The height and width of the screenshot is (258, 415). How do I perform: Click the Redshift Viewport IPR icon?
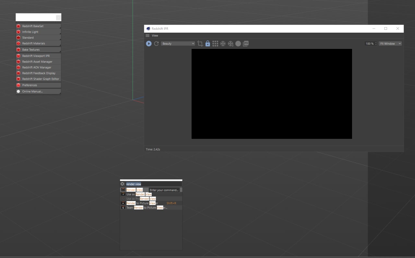coord(18,56)
